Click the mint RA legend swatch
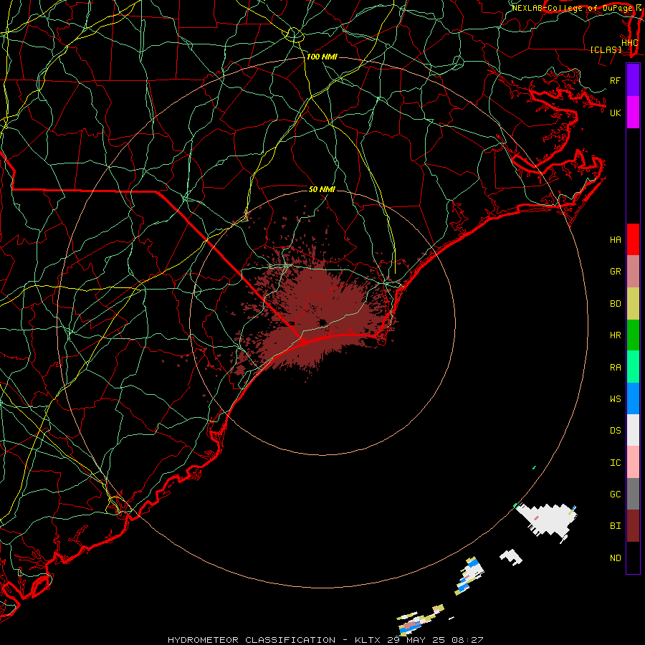Image resolution: width=645 pixels, height=645 pixels. [633, 366]
